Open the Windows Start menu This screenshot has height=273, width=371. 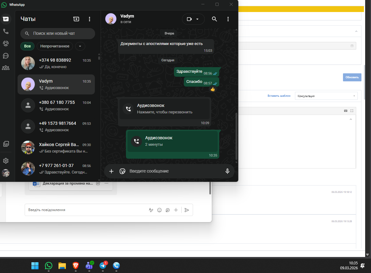point(35,266)
